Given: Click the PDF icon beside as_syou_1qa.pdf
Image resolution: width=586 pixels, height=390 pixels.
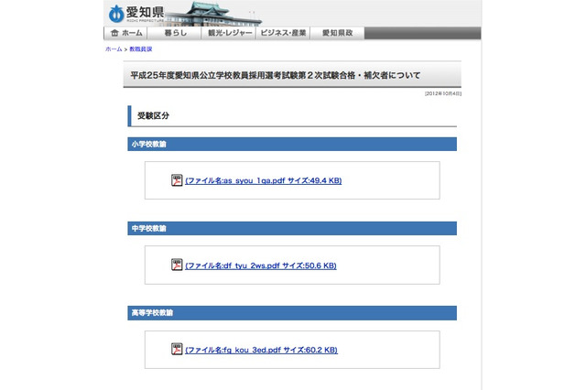Looking at the screenshot, I should point(177,180).
